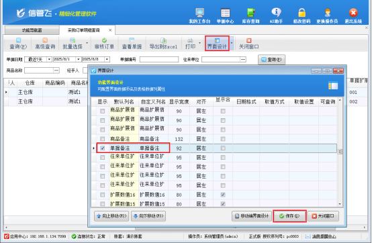Uncheck 显示 checkbox for 单据备注 row
The height and width of the screenshot is (243, 372).
103,148
